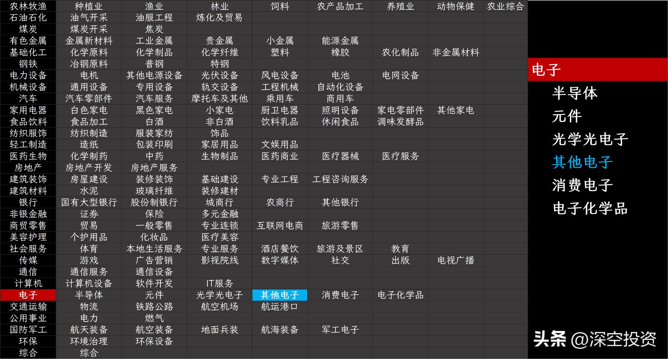Viewport: 668px width, 359px height.
Task: Select the 工程咨询服务 cell
Action: coord(340,179)
